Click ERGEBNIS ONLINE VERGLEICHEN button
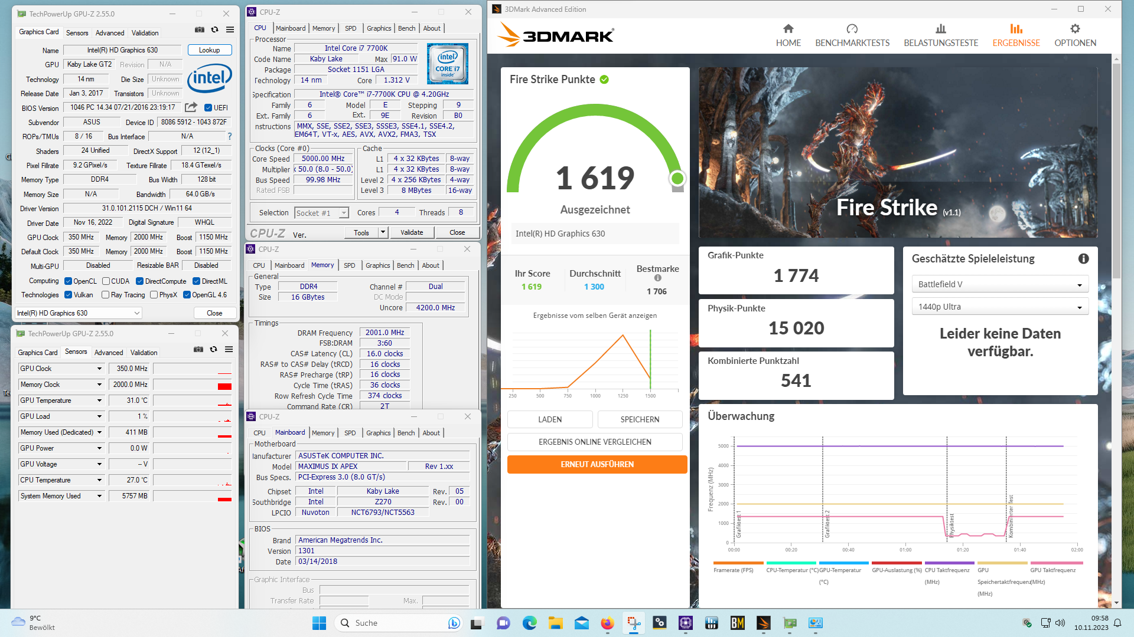This screenshot has height=637, width=1134. [x=595, y=442]
